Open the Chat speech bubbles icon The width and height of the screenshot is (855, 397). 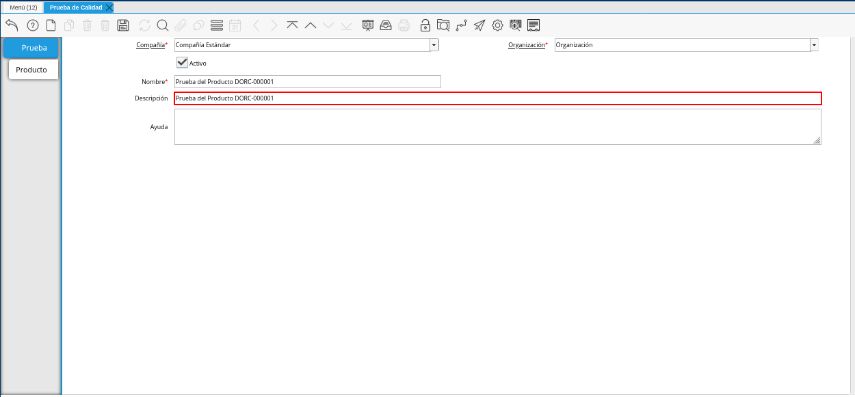(x=198, y=25)
